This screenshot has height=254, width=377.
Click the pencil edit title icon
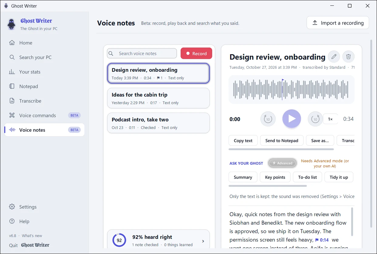pyautogui.click(x=334, y=57)
